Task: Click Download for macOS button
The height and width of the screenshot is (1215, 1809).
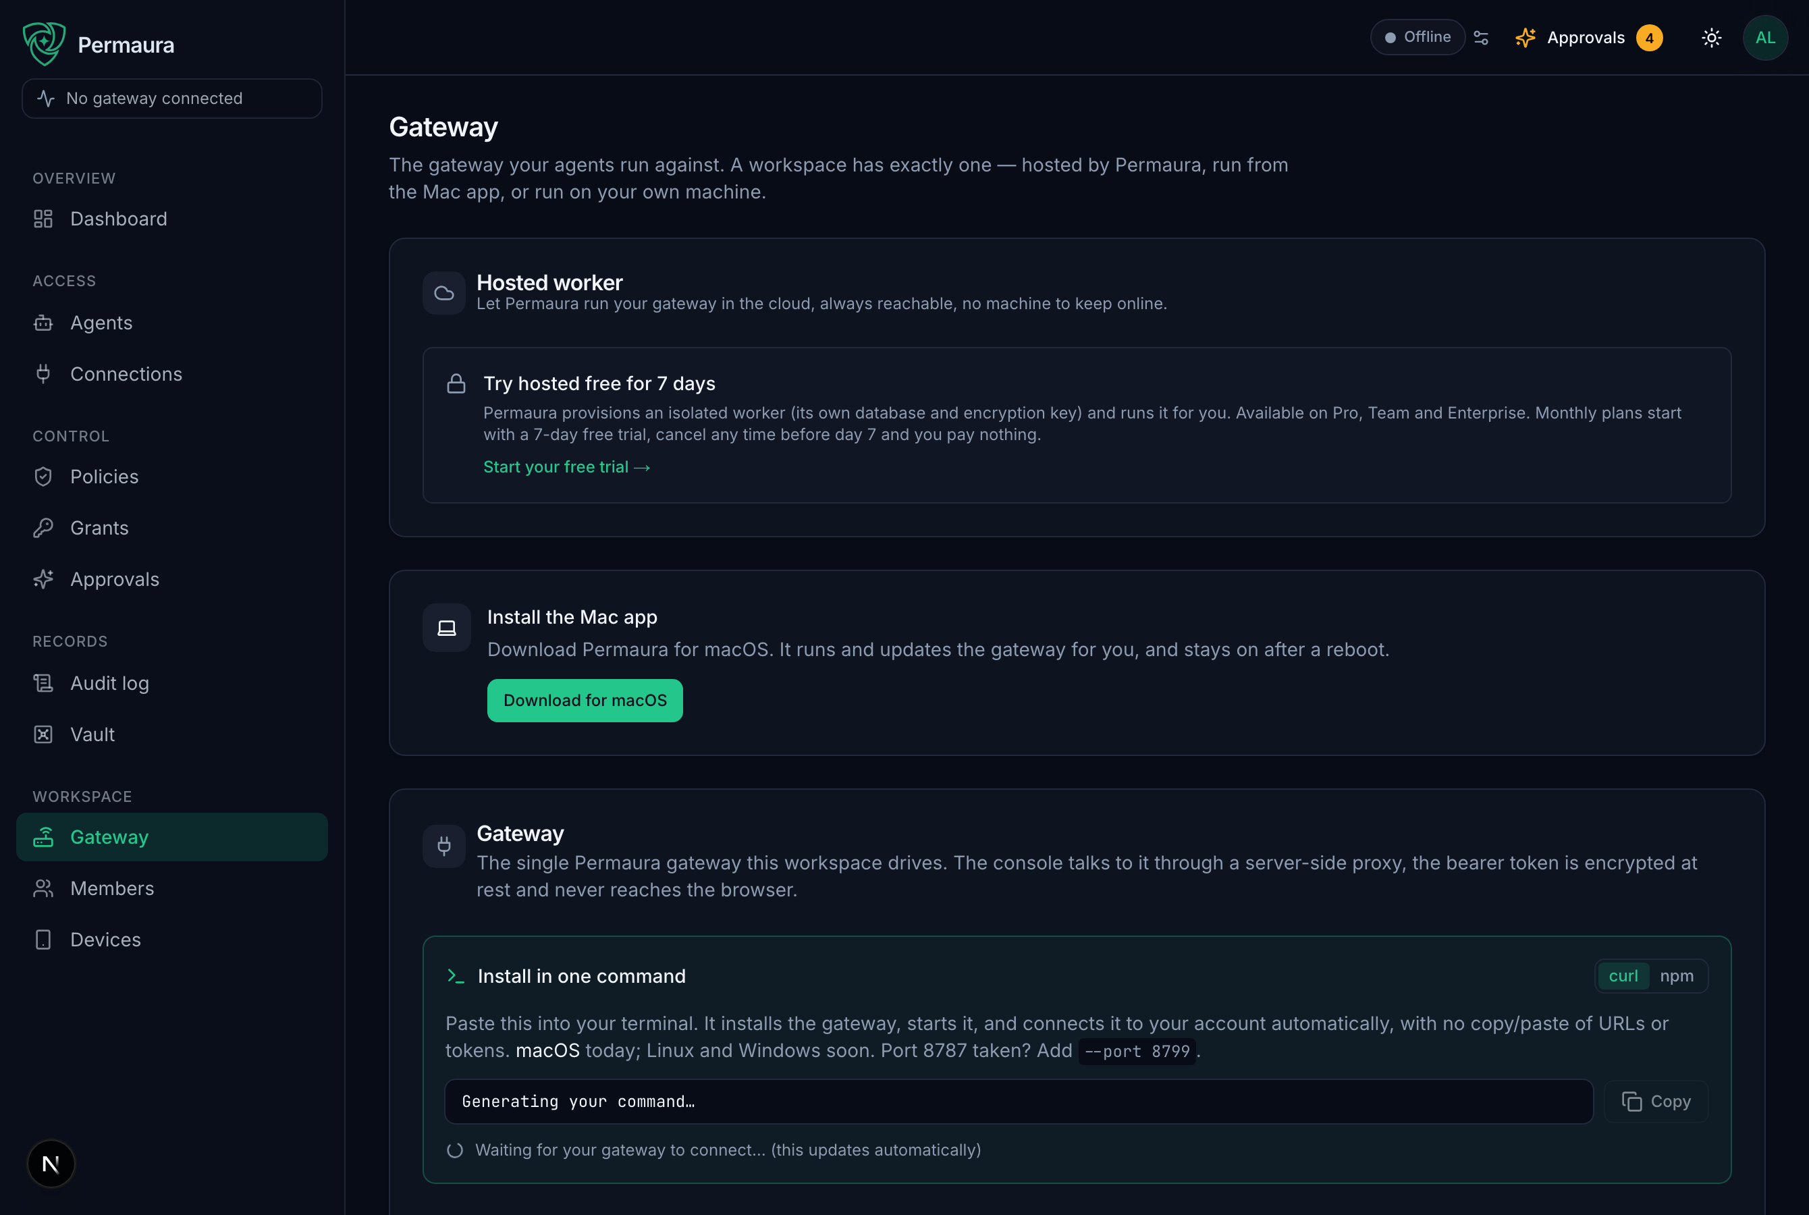Action: 585,701
